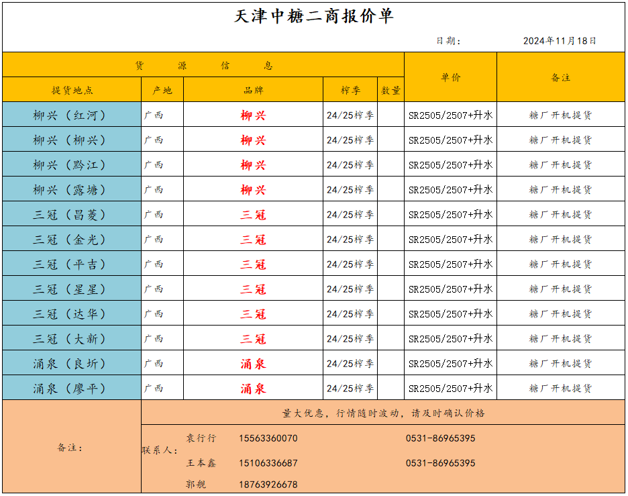Click 郭靓's phone number 18763926678
The height and width of the screenshot is (496, 628).
coord(268,485)
